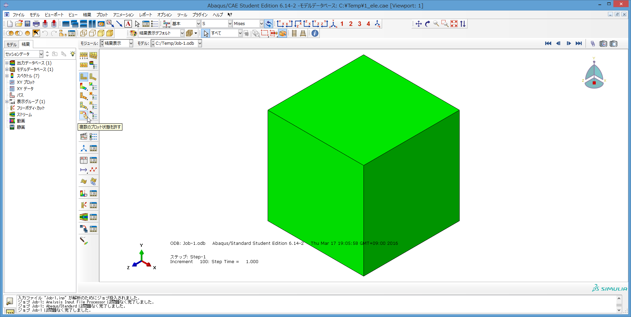The width and height of the screenshot is (631, 317).
Task: Click the plot undeformed shape icon
Action: pyautogui.click(x=84, y=77)
